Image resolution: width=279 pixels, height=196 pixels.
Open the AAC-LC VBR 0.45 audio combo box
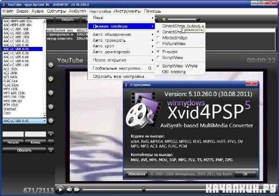[24, 121]
